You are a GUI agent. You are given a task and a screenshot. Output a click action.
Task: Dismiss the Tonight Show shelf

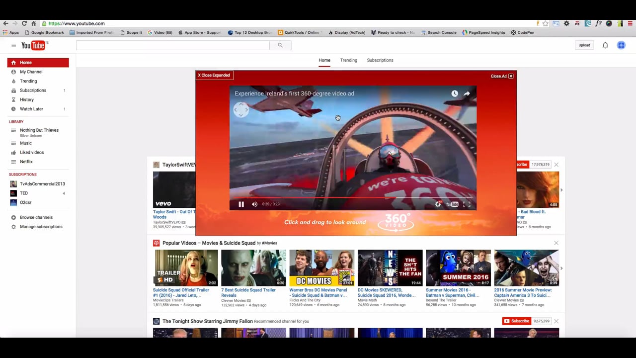(556, 321)
